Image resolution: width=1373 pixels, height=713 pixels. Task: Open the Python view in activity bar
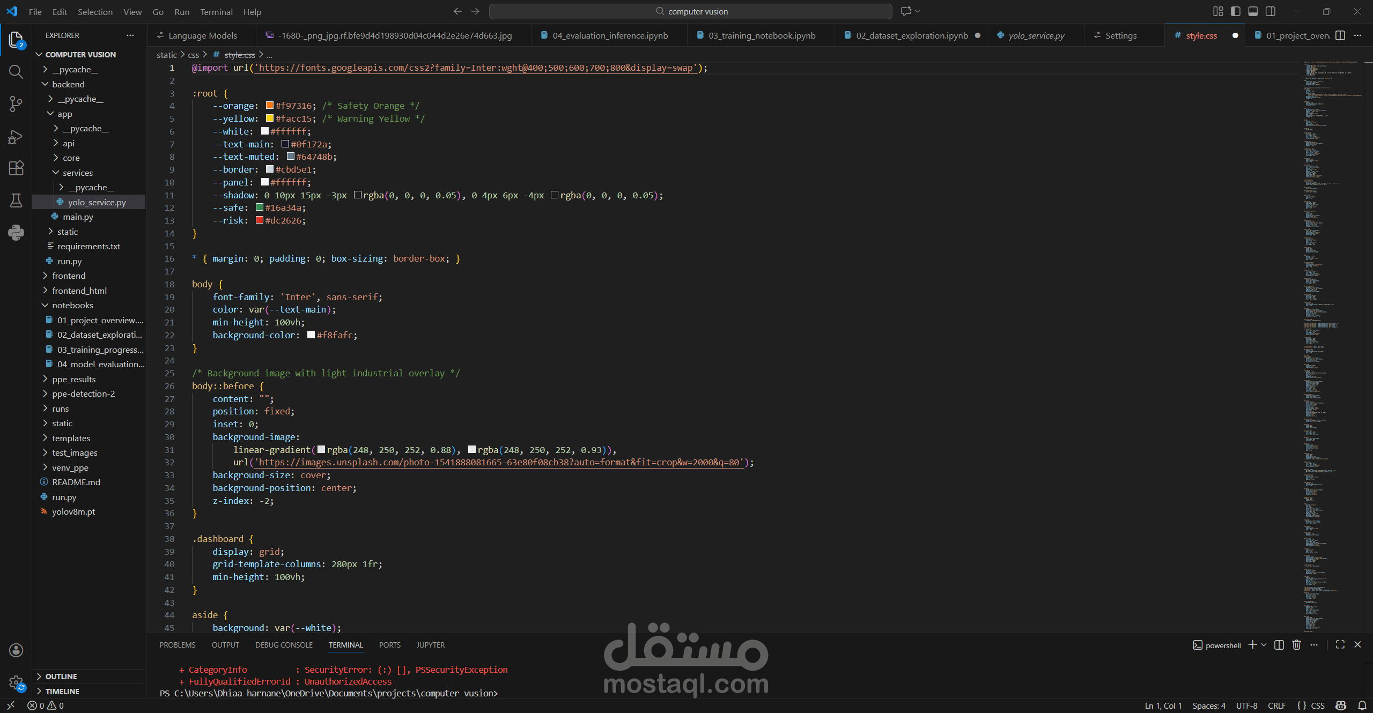coord(16,233)
